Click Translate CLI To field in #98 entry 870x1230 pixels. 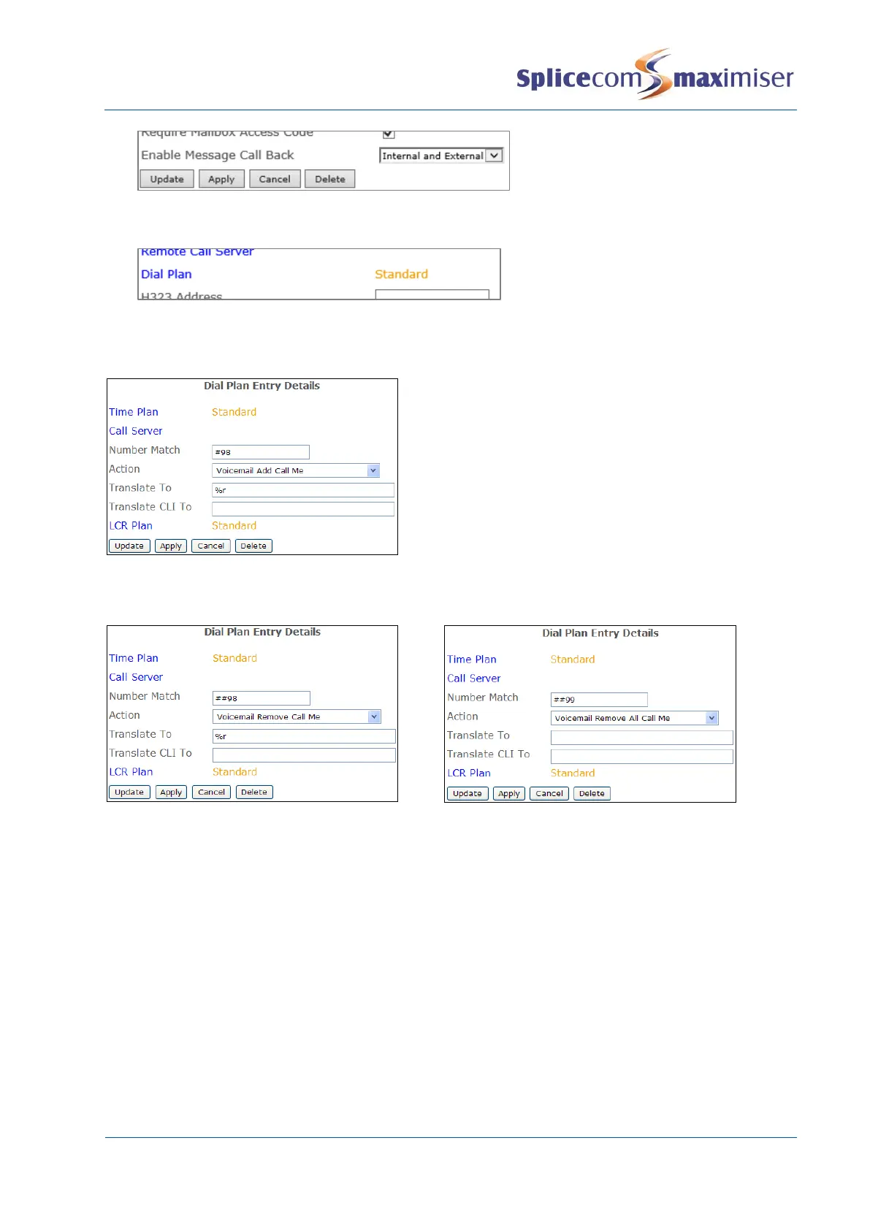pyautogui.click(x=303, y=509)
